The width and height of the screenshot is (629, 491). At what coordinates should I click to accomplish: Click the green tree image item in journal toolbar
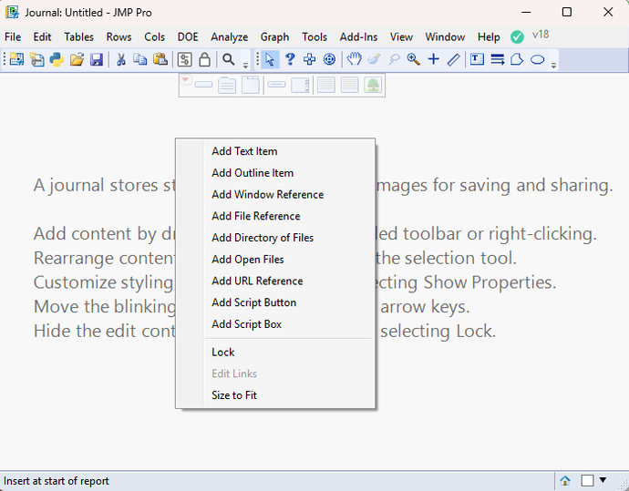373,85
